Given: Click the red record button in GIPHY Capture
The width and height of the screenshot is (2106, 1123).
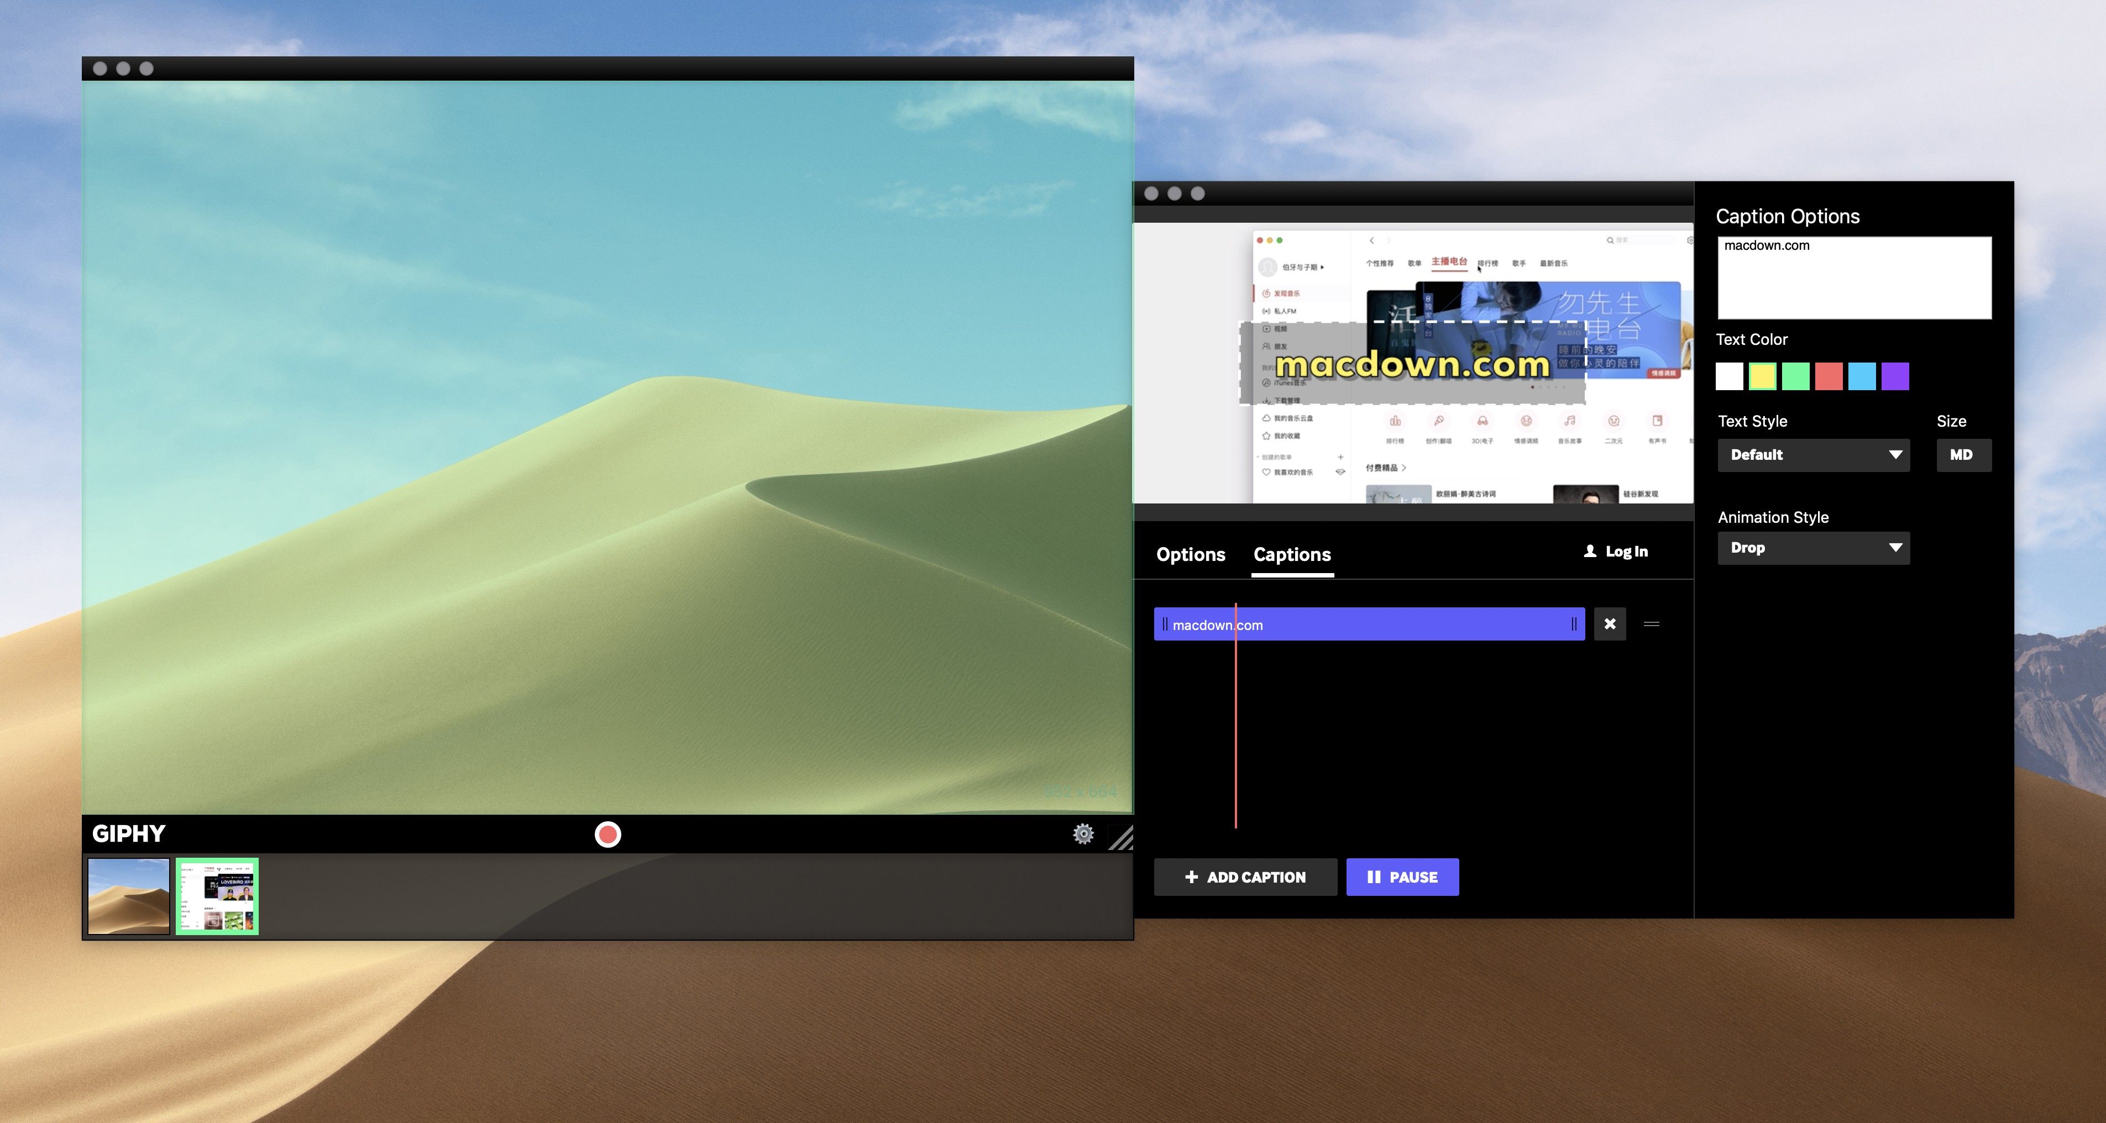Looking at the screenshot, I should [607, 835].
